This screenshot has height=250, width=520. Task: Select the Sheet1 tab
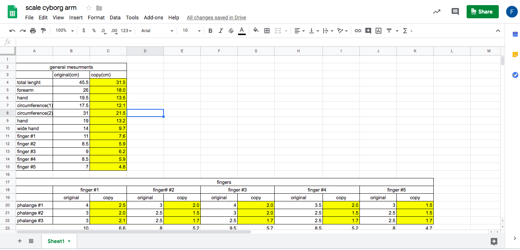pyautogui.click(x=59, y=241)
